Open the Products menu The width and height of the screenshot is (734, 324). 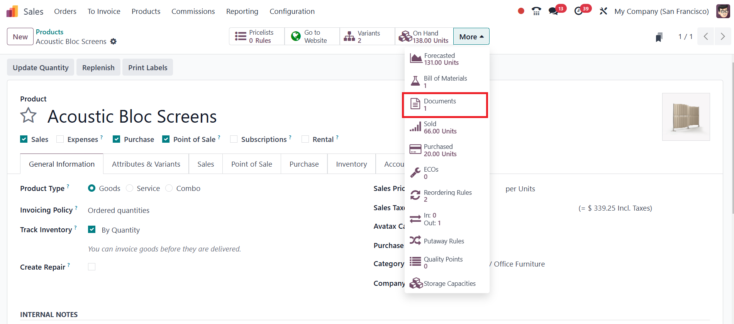(146, 12)
